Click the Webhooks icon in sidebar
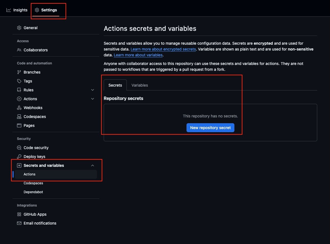330x244 pixels. pos(19,108)
